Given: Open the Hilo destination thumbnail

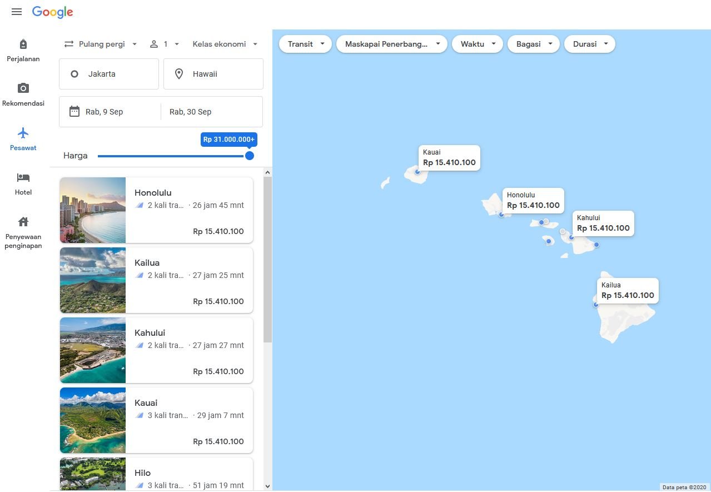Looking at the screenshot, I should (x=93, y=474).
